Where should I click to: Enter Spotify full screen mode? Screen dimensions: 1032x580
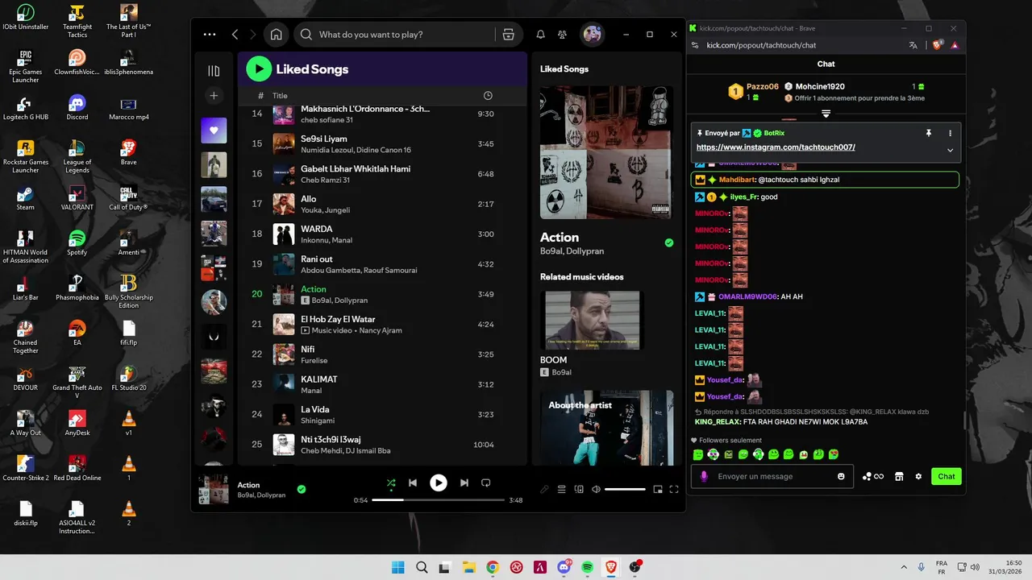click(x=674, y=489)
